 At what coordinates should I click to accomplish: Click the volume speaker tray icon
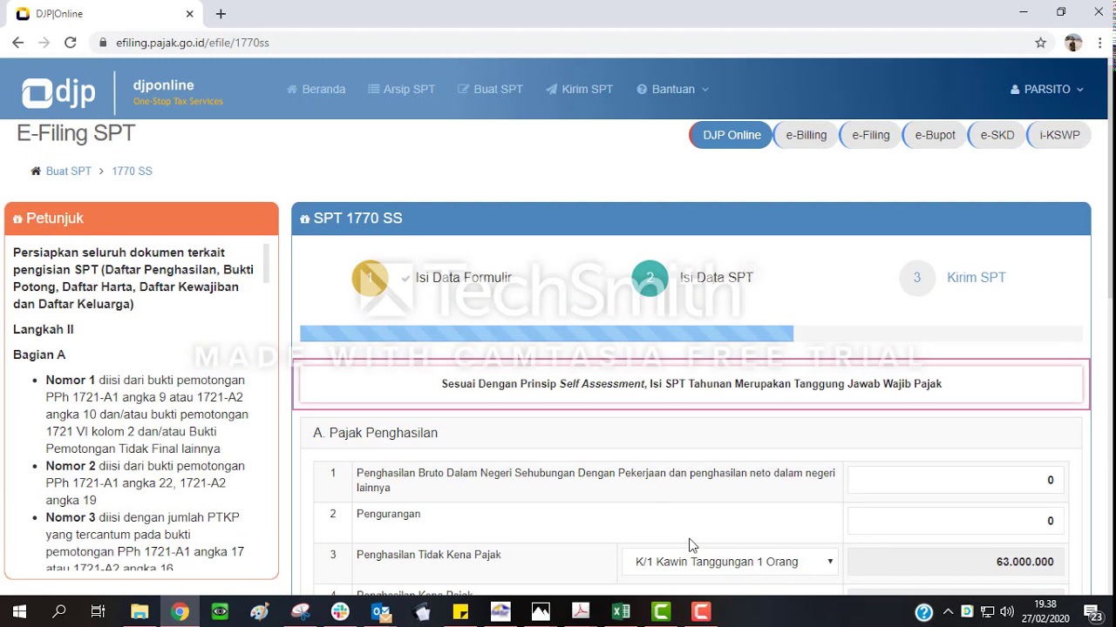[x=1007, y=612]
